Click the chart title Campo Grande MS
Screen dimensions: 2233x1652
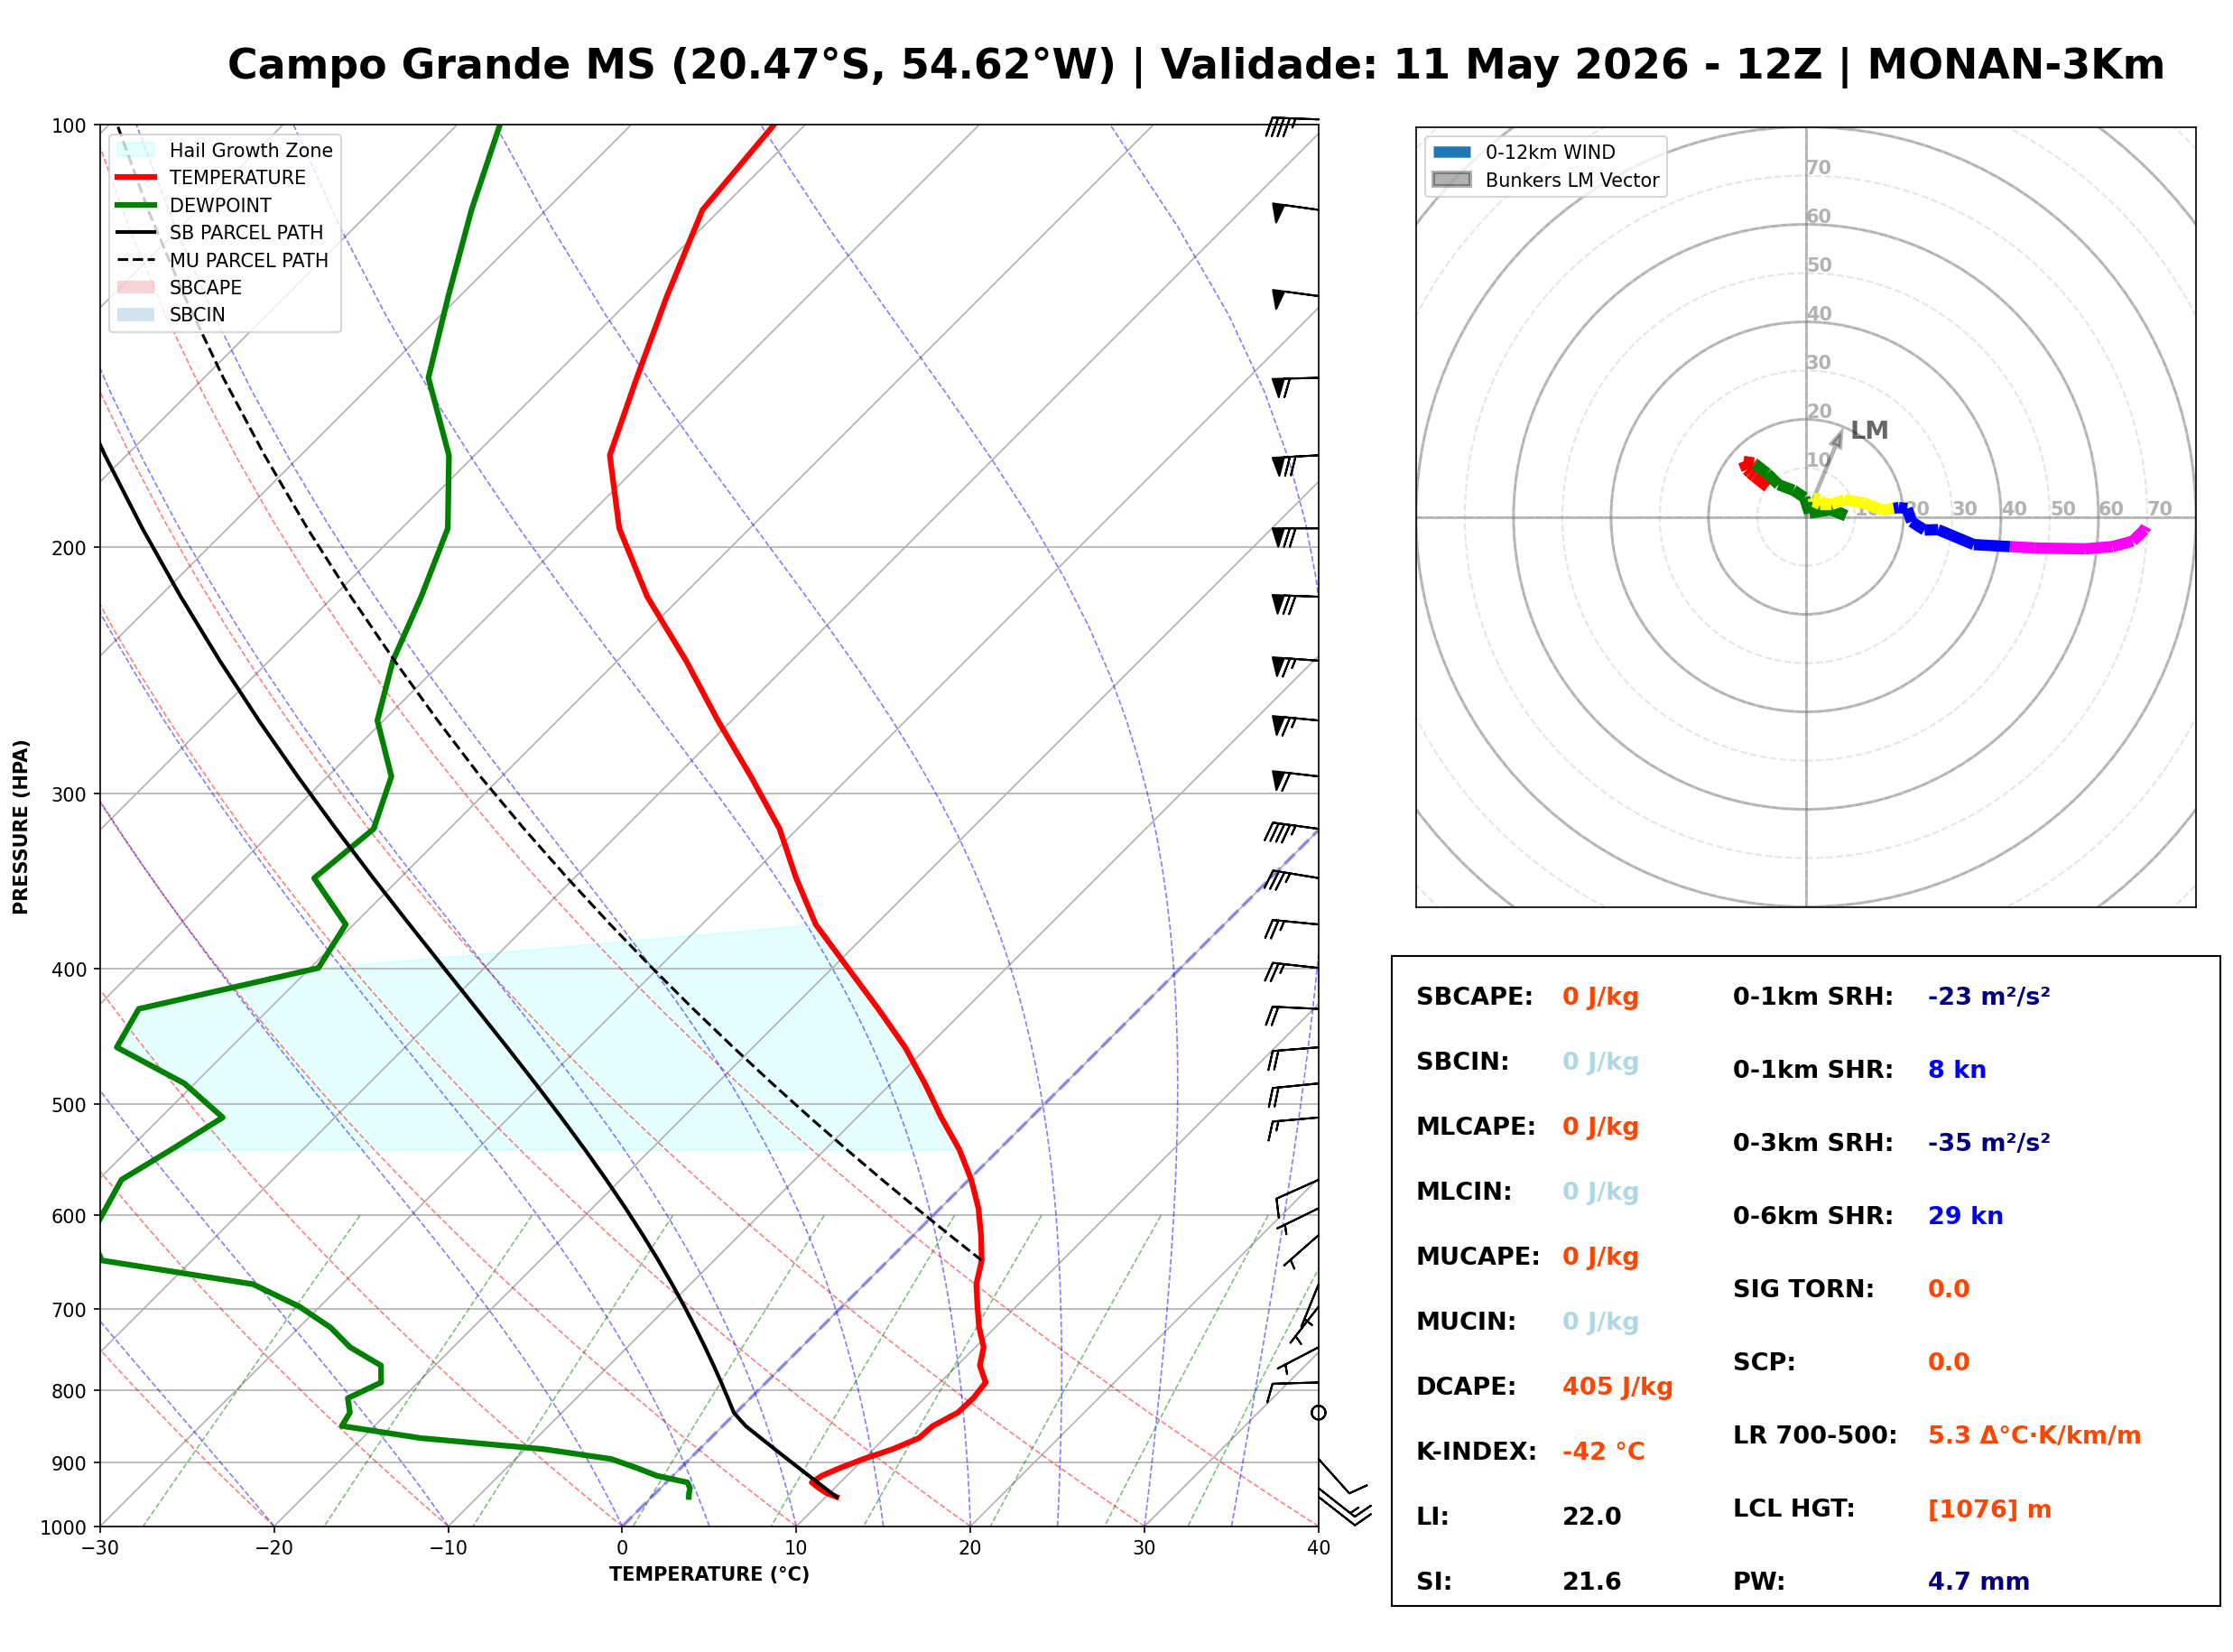pyautogui.click(x=440, y=65)
